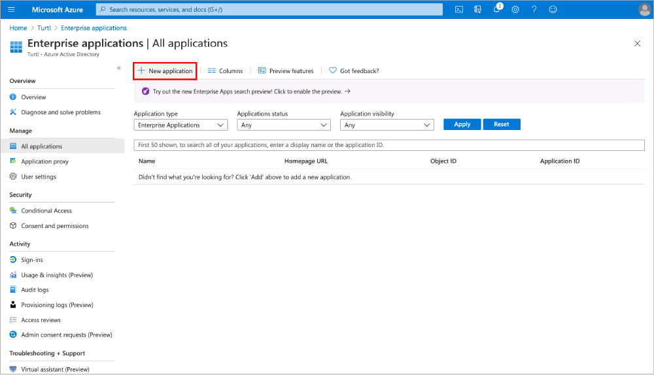Select Conditional Access in the sidebar
Screen dimensions: 654x375
[46, 210]
